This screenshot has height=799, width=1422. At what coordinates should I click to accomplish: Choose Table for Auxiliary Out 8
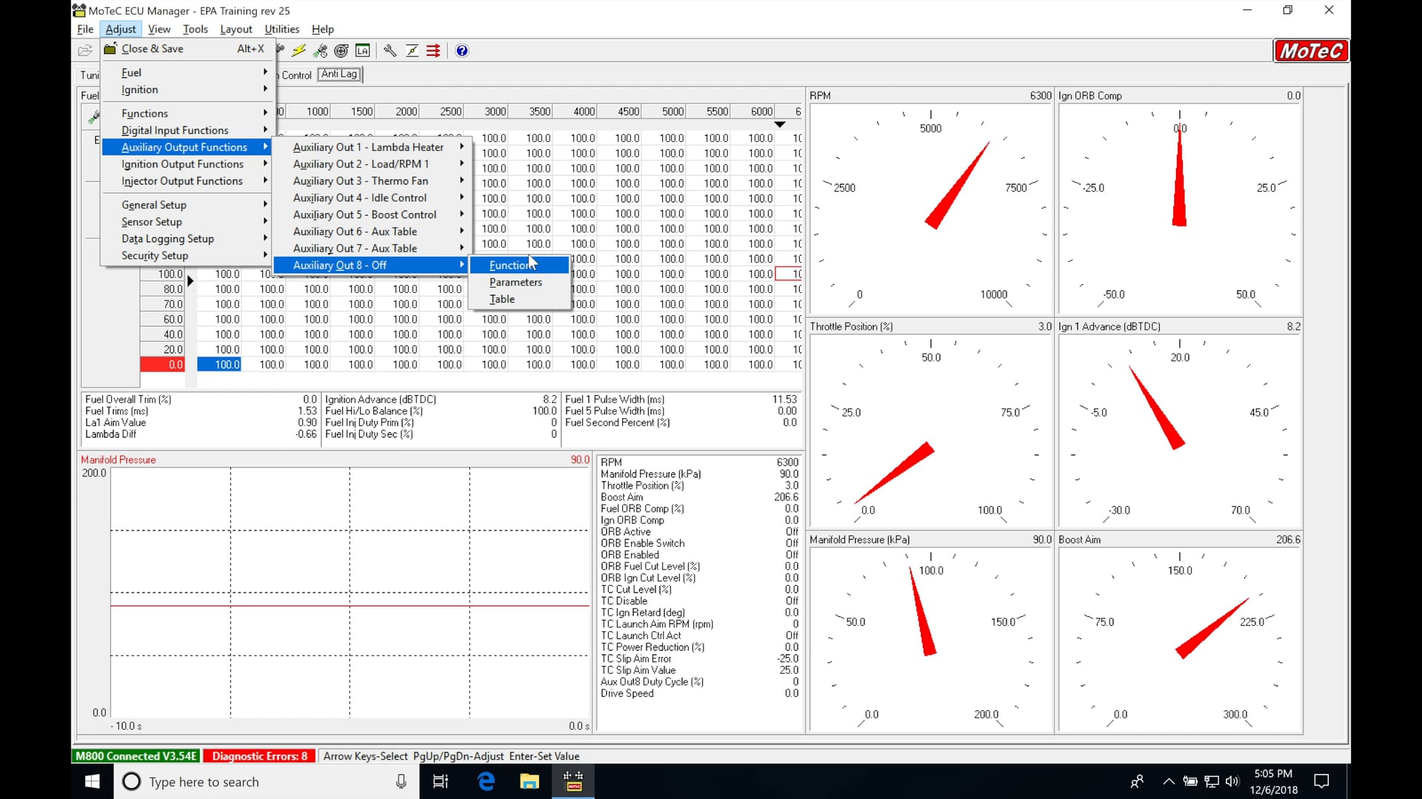[x=501, y=299]
